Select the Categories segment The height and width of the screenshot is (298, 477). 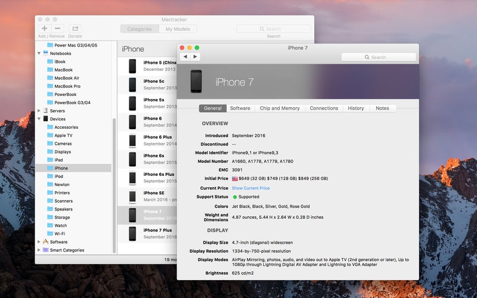(140, 29)
